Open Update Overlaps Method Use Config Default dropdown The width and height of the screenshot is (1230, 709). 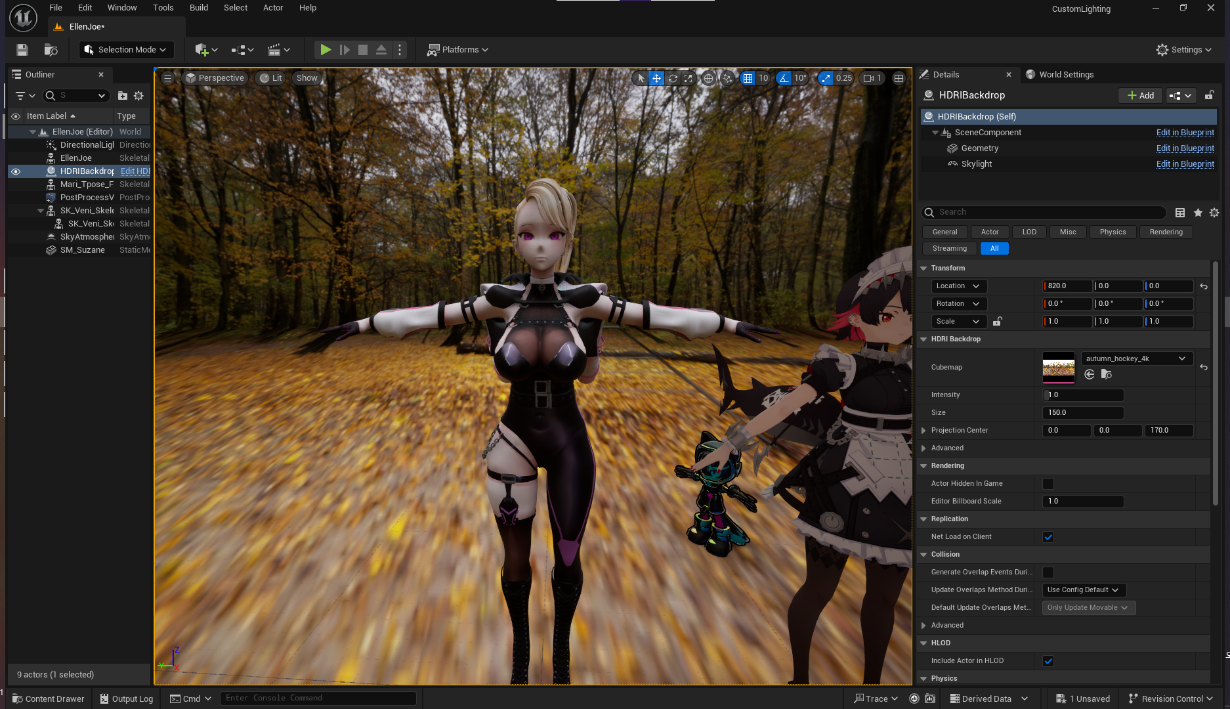coord(1083,590)
